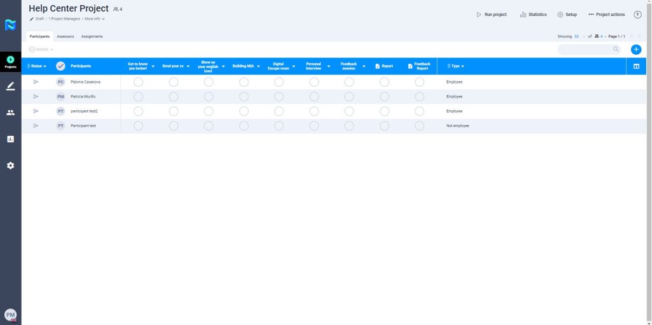Click the help question mark icon

637,15
